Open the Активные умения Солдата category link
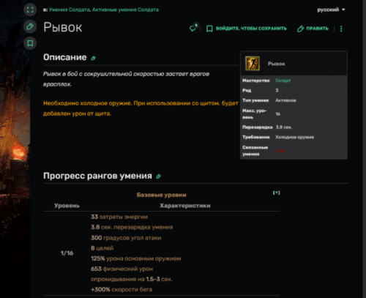The width and height of the screenshot is (366, 298). coord(125,10)
